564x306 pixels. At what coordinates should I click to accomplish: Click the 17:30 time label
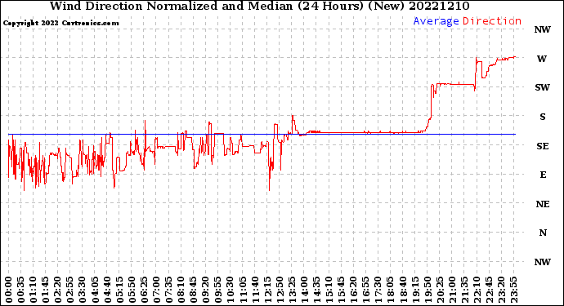(378, 290)
